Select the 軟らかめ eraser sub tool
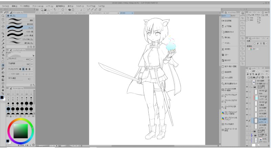 (20, 24)
